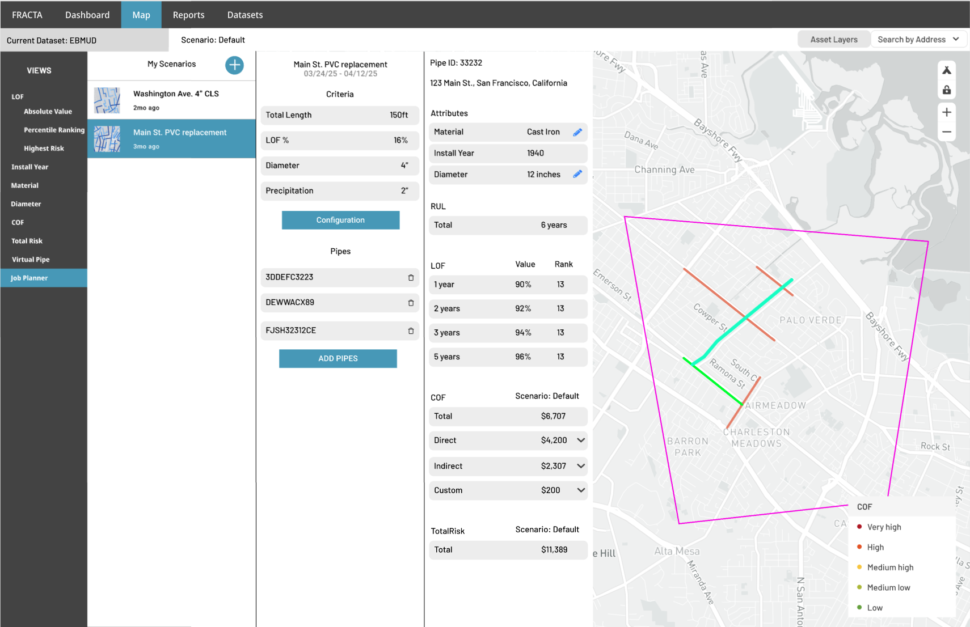Select the Virtual Pipe view
This screenshot has height=627, width=970.
click(31, 260)
